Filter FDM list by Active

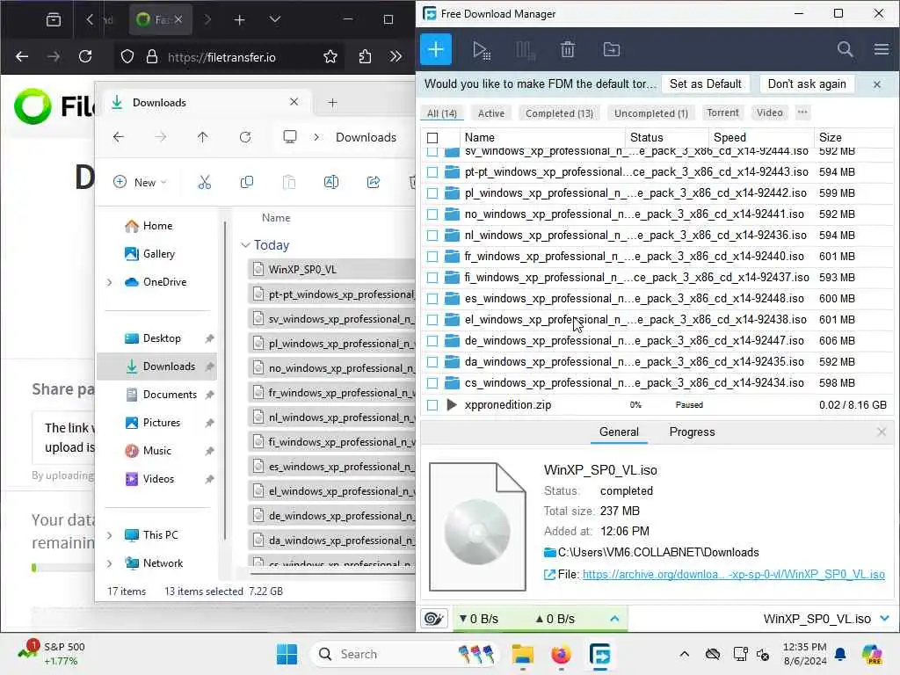coord(491,113)
